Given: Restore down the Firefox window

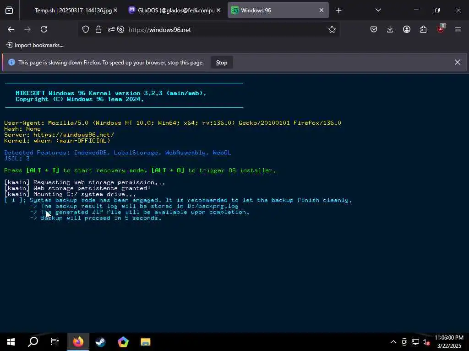Looking at the screenshot, I should tap(437, 10).
